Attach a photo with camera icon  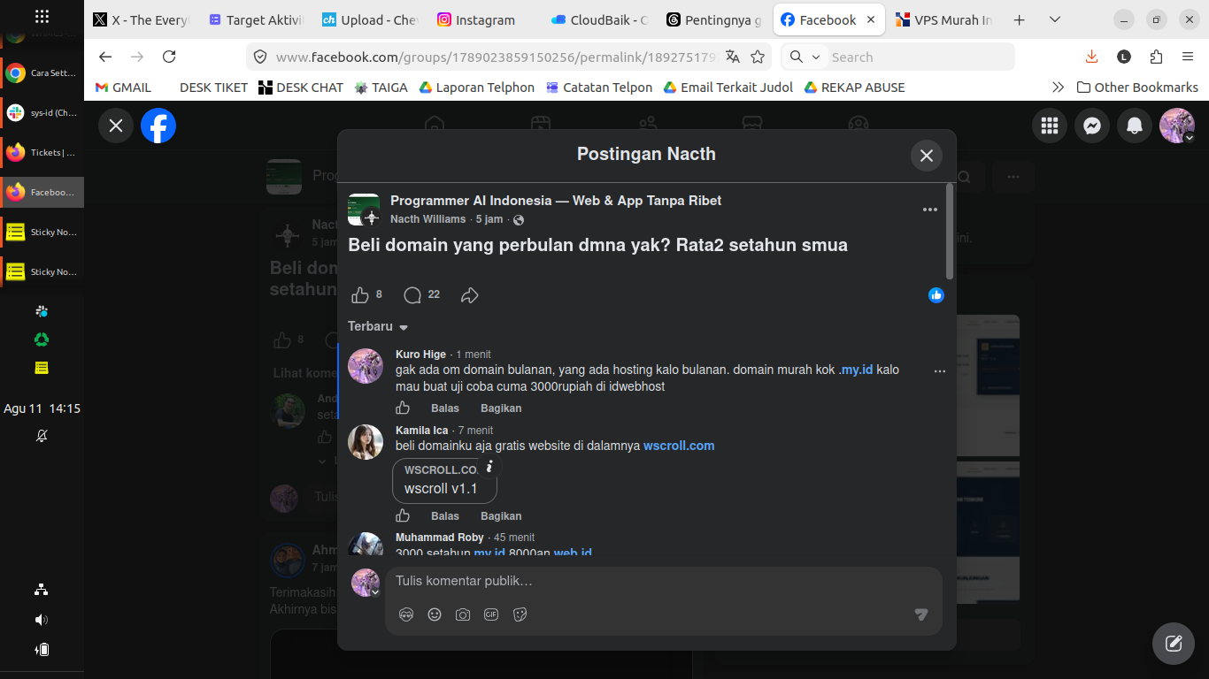pyautogui.click(x=463, y=614)
